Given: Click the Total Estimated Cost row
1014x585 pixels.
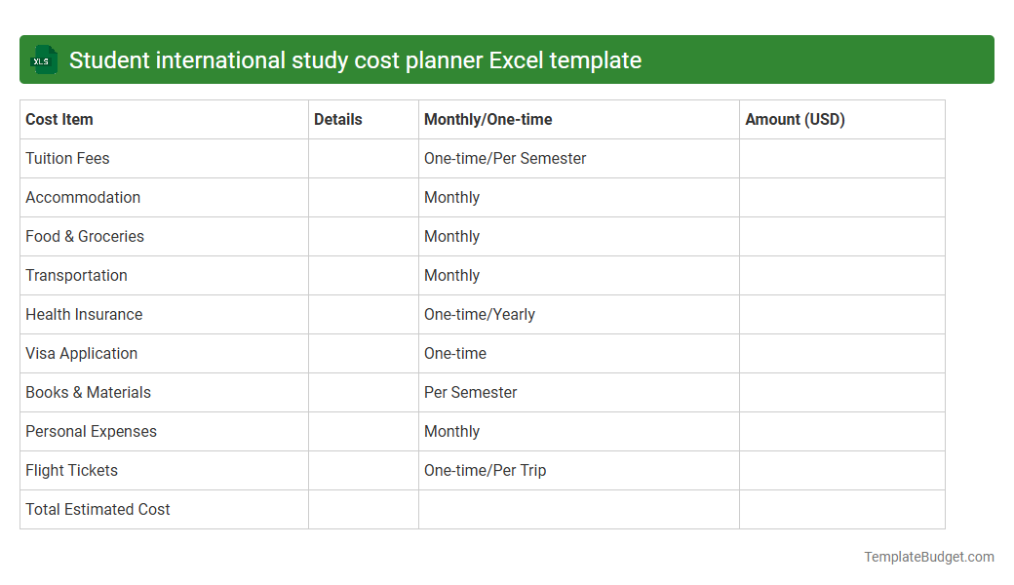Looking at the screenshot, I should pyautogui.click(x=97, y=509).
